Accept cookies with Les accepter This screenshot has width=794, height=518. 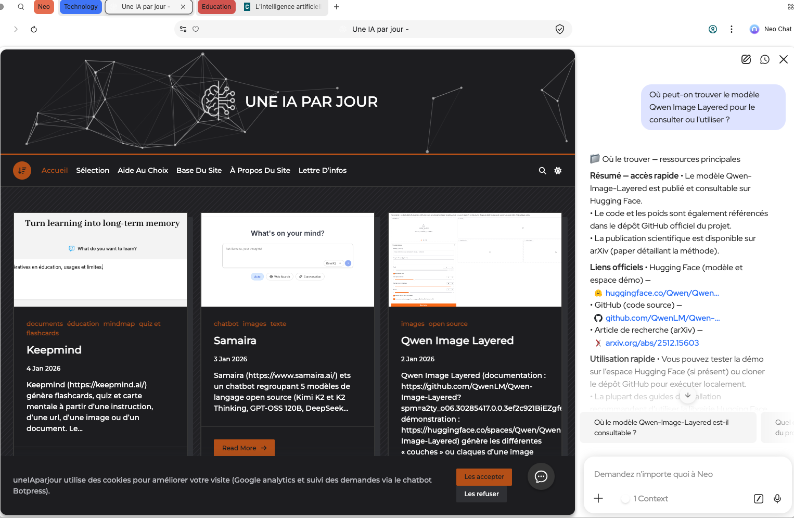pyautogui.click(x=484, y=476)
